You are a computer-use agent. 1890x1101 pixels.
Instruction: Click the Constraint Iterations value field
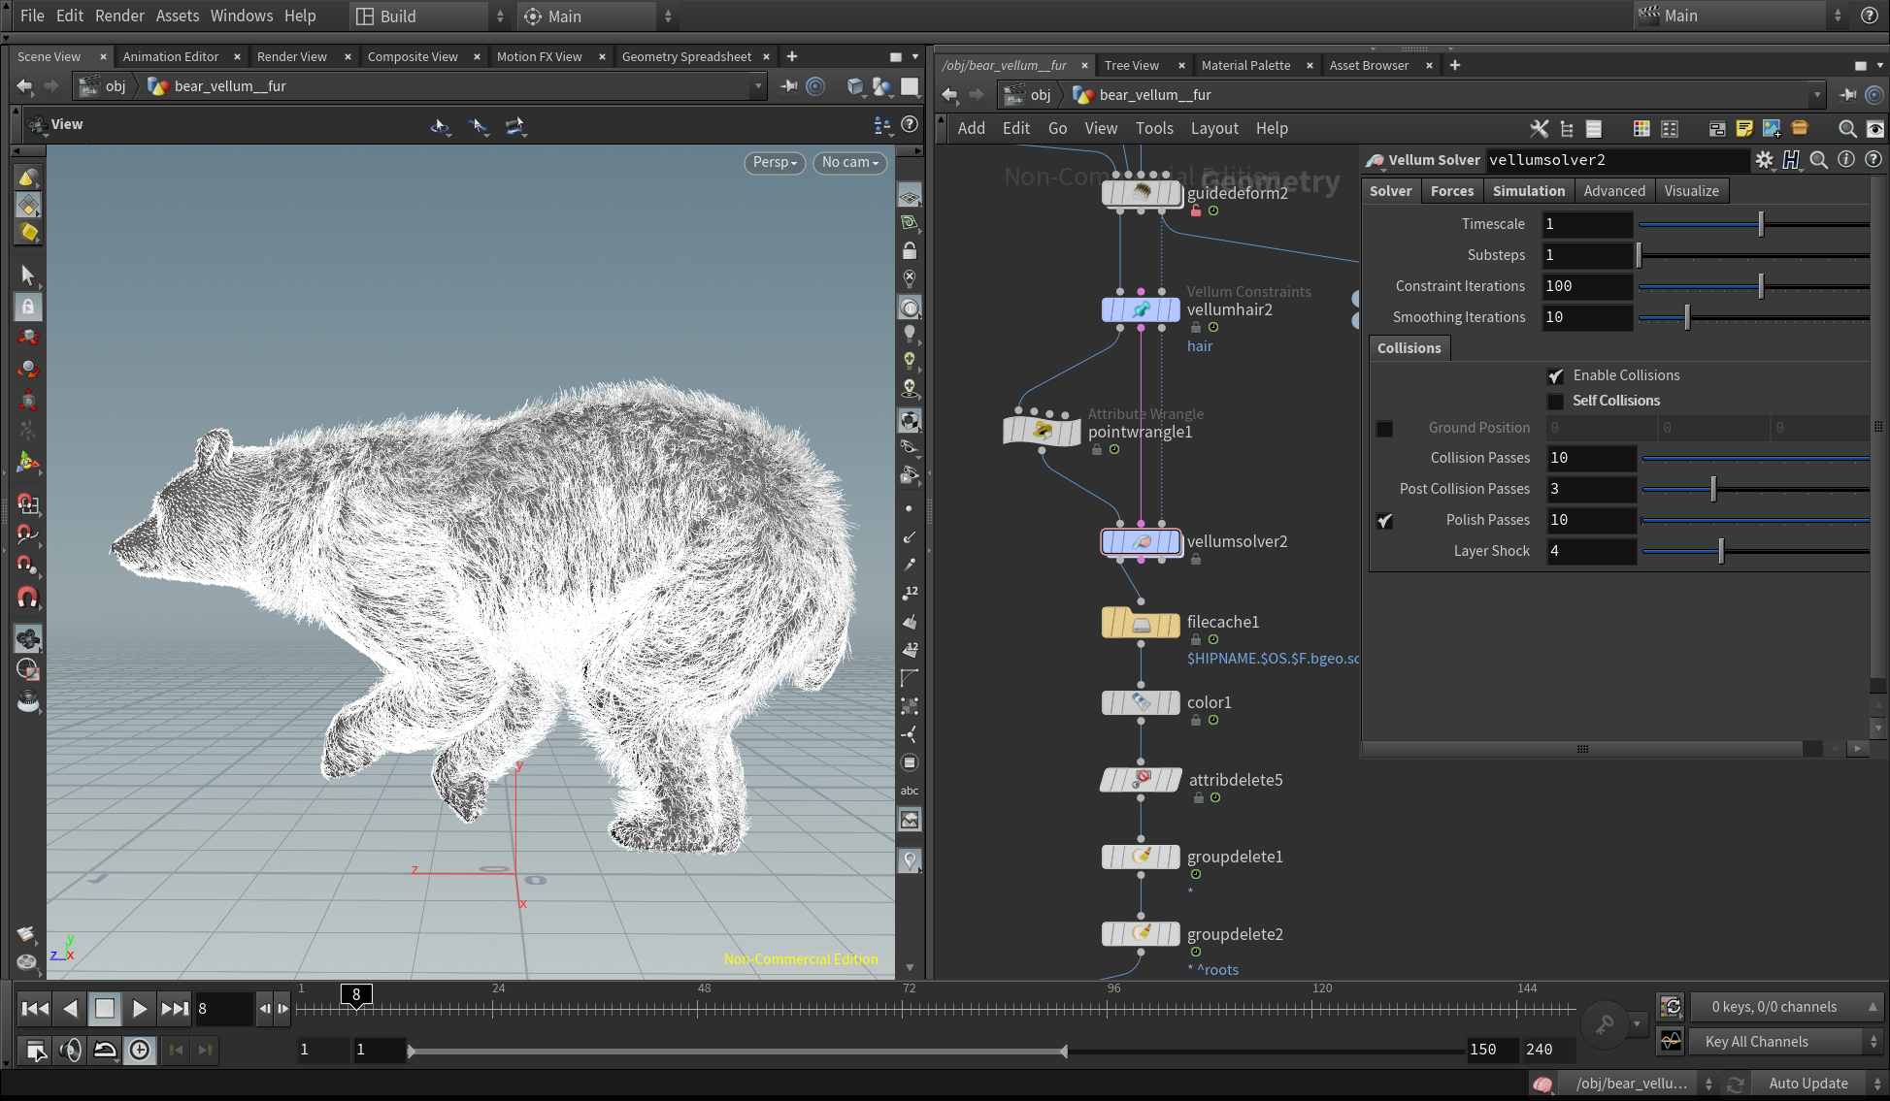click(1587, 286)
